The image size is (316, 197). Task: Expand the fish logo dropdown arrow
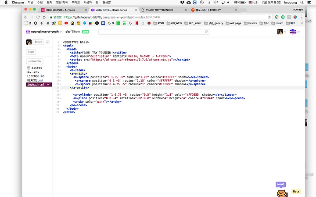[299, 32]
